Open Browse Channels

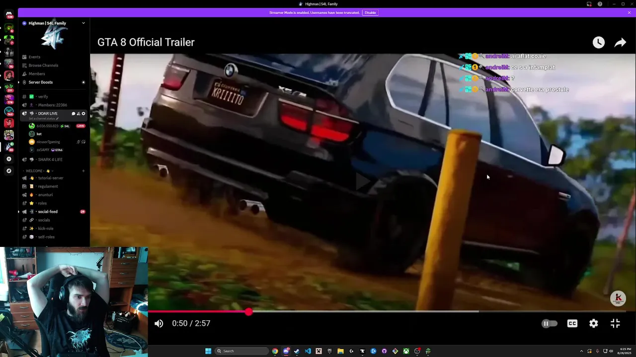coord(54,65)
